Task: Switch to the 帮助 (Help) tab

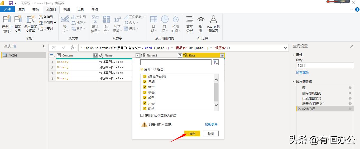Action: coord(95,9)
